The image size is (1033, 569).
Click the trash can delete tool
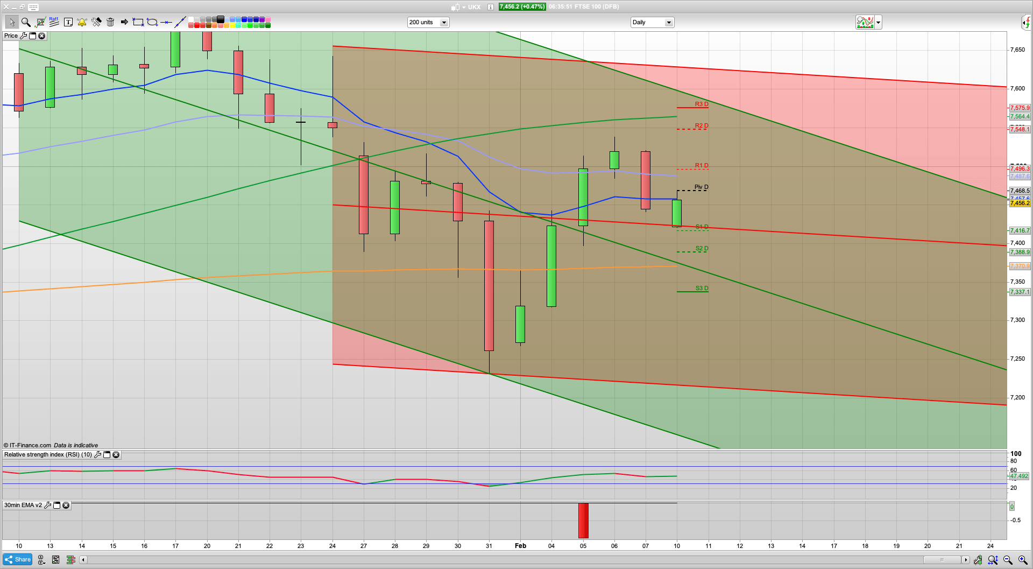pos(110,22)
